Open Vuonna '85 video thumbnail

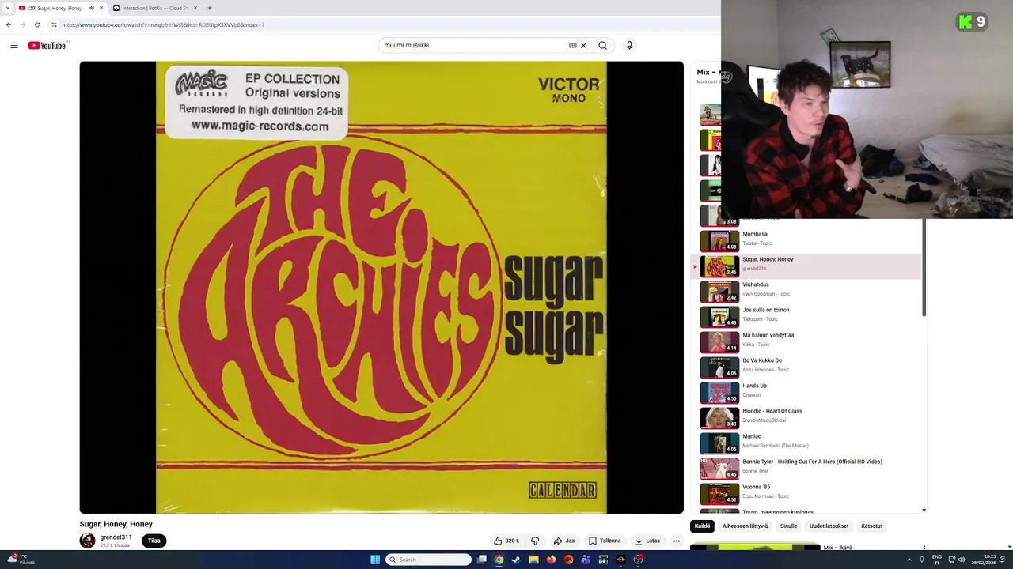pos(719,493)
